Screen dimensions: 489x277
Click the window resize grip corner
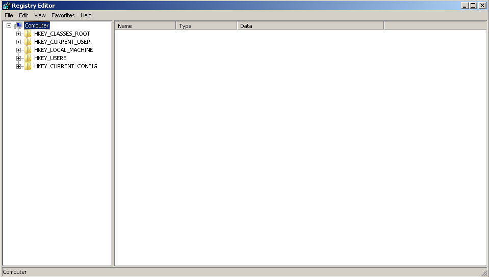point(484,273)
